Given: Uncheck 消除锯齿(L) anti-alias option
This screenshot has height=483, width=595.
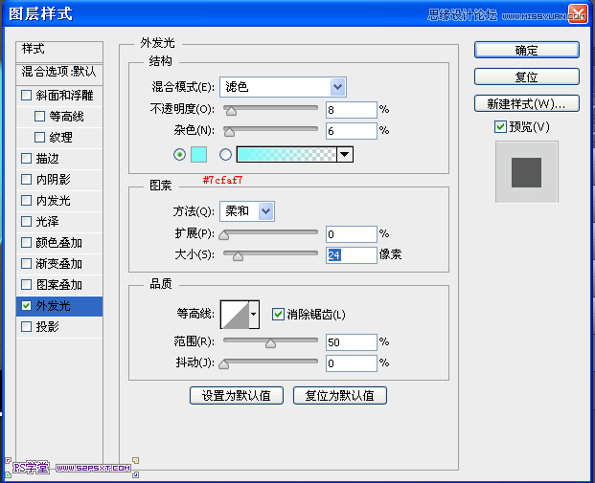Looking at the screenshot, I should (x=278, y=314).
